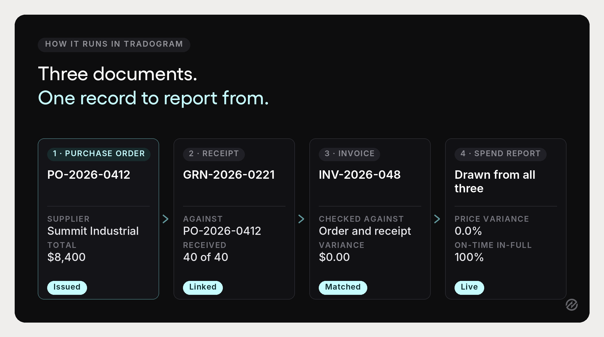Click the SUPPLIER field label
The height and width of the screenshot is (337, 604).
[x=68, y=219]
